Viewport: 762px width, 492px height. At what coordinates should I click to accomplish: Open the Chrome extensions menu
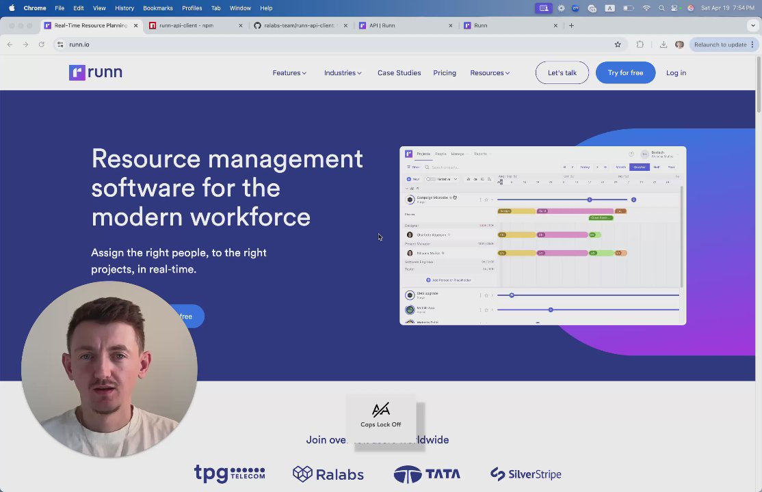tap(640, 44)
